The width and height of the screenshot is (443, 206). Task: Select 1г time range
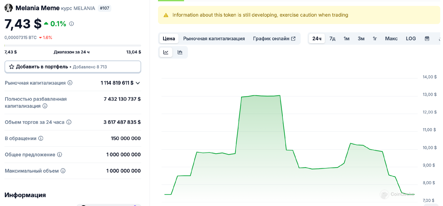tap(375, 38)
